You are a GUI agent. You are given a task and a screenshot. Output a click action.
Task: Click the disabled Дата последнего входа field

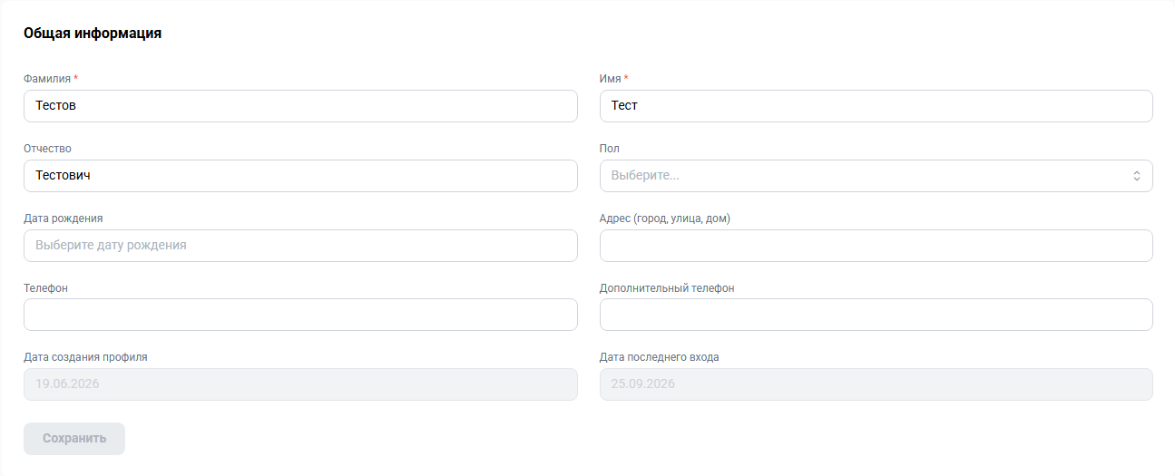(876, 384)
